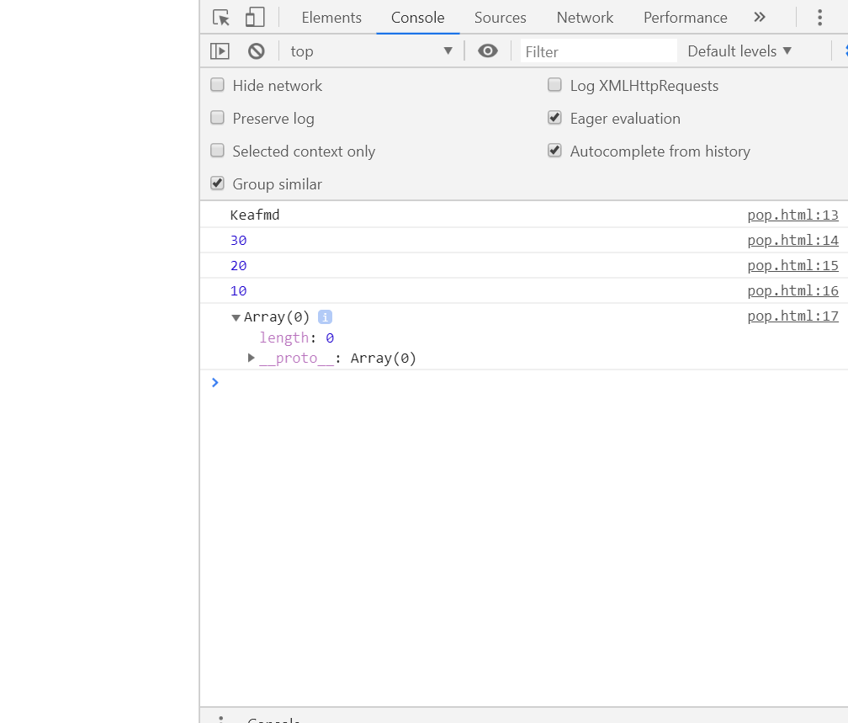Screen dimensions: 848x723
Task: Create a live expression with eye icon
Action: (x=488, y=51)
